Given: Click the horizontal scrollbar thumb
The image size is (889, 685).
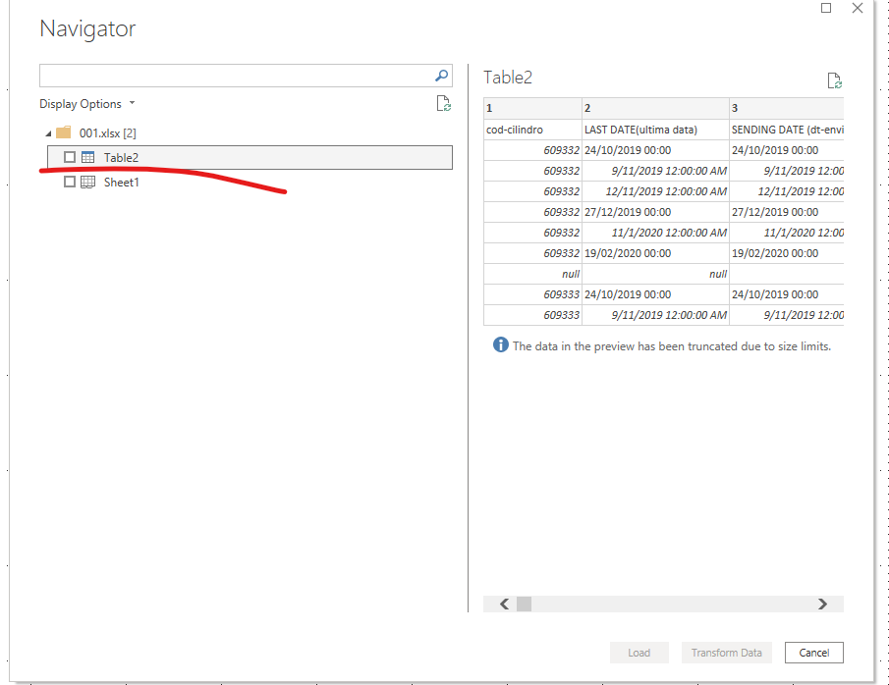Looking at the screenshot, I should [x=524, y=604].
